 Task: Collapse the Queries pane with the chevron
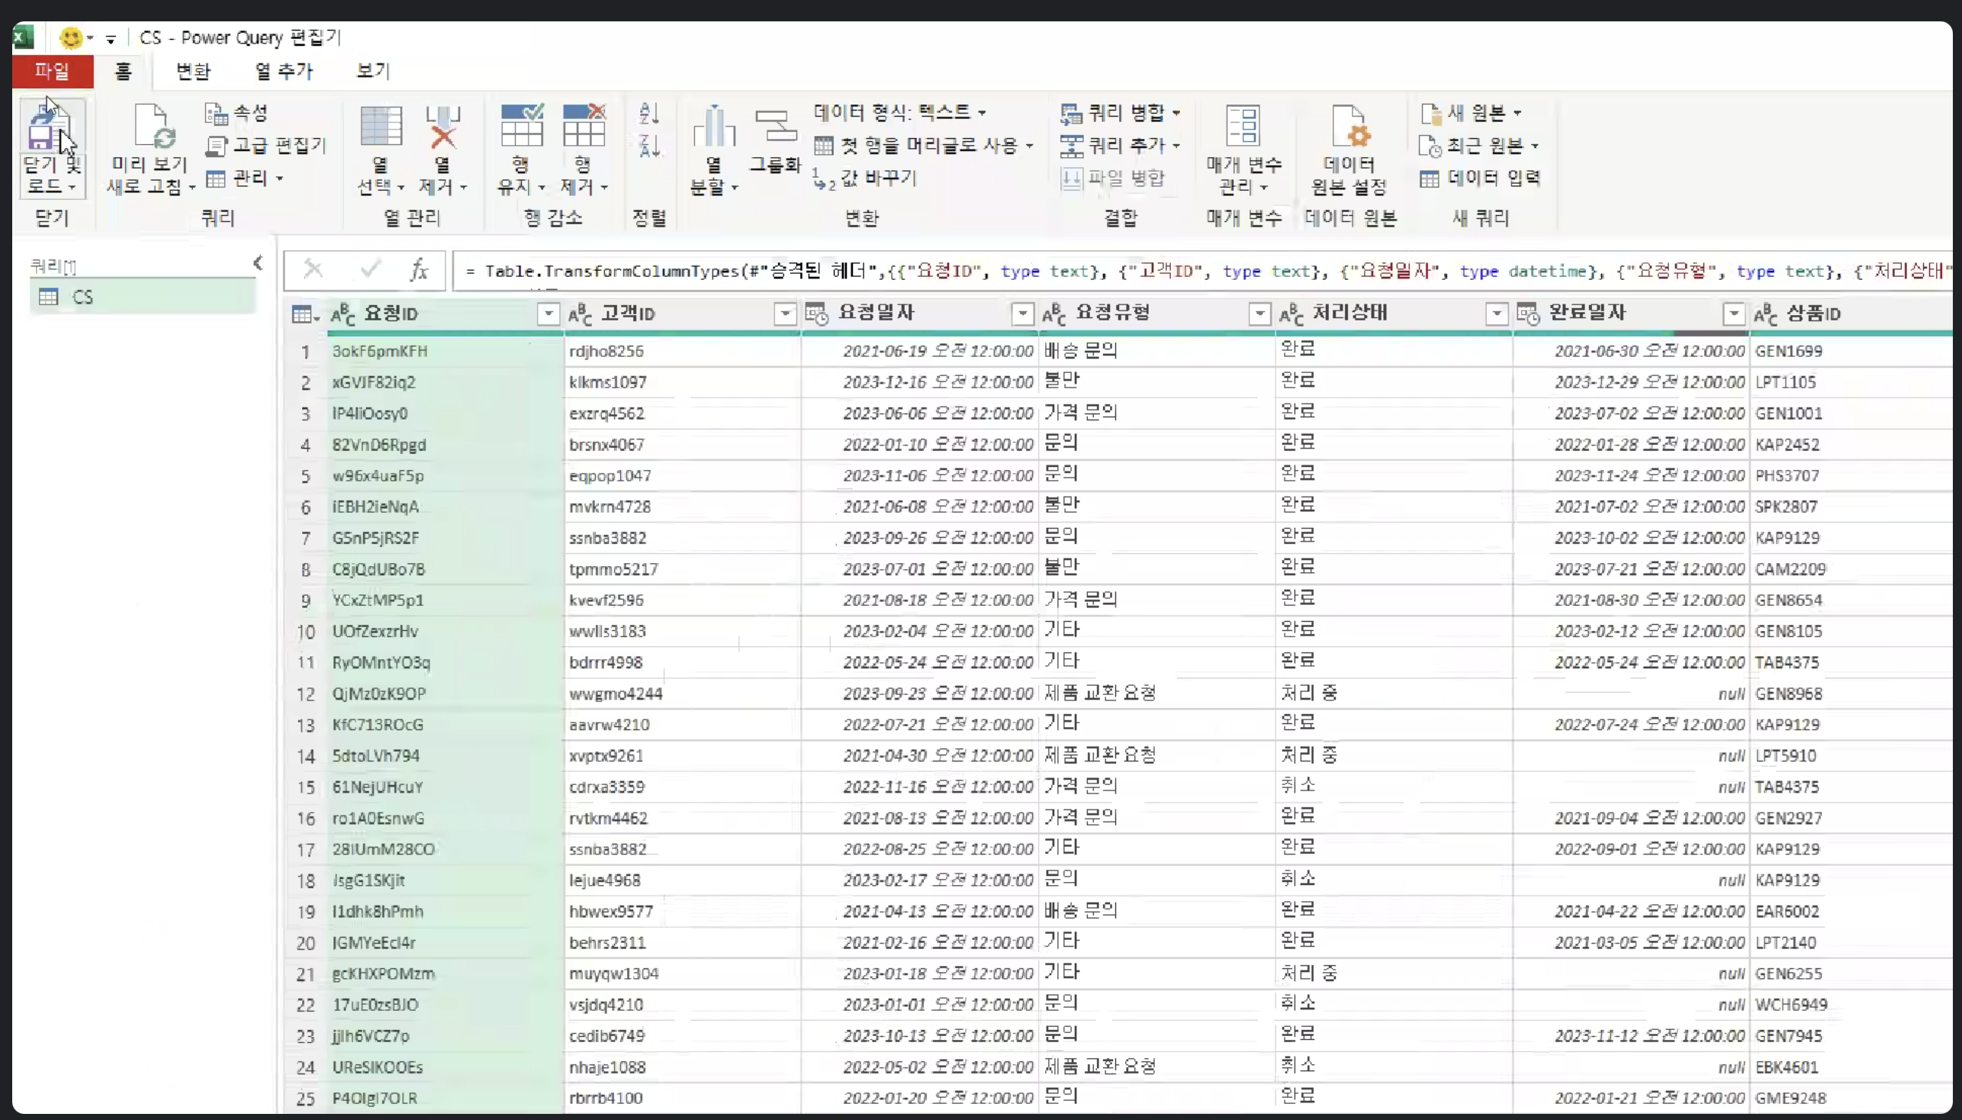point(259,263)
